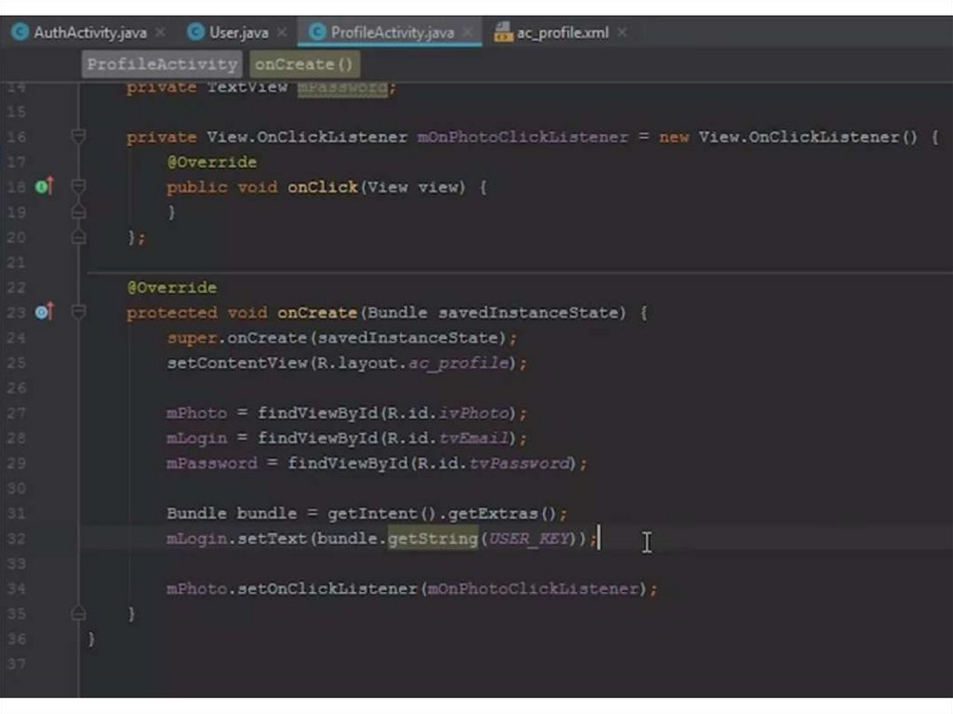The image size is (953, 714).
Task: Switch to the AuthActivity.java tab
Action: point(89,33)
